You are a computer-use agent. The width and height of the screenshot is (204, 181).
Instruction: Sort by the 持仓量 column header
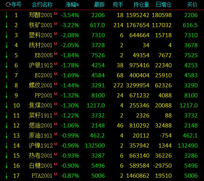[141, 5]
